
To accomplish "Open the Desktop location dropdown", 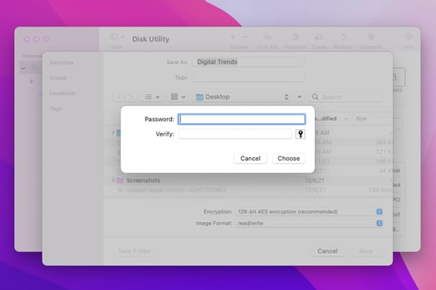I will pyautogui.click(x=242, y=97).
